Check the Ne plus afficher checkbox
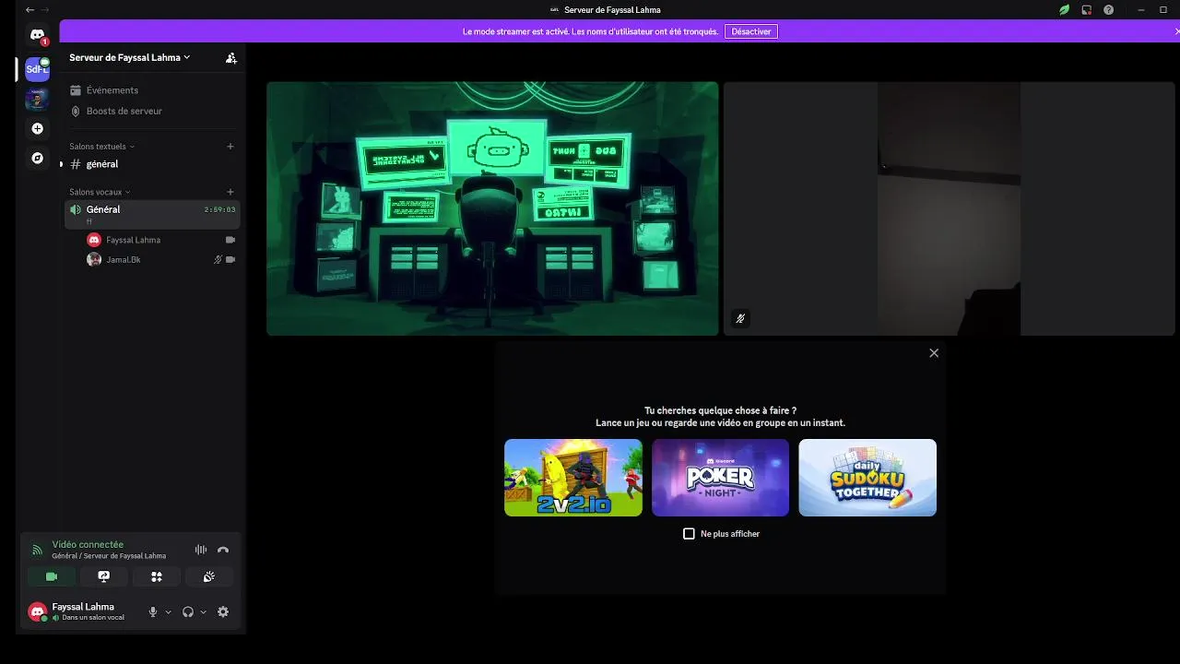 [689, 534]
